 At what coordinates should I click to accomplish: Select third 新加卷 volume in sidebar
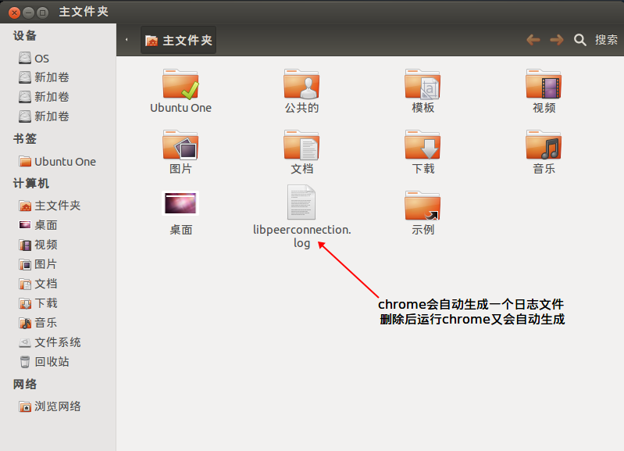[x=44, y=116]
